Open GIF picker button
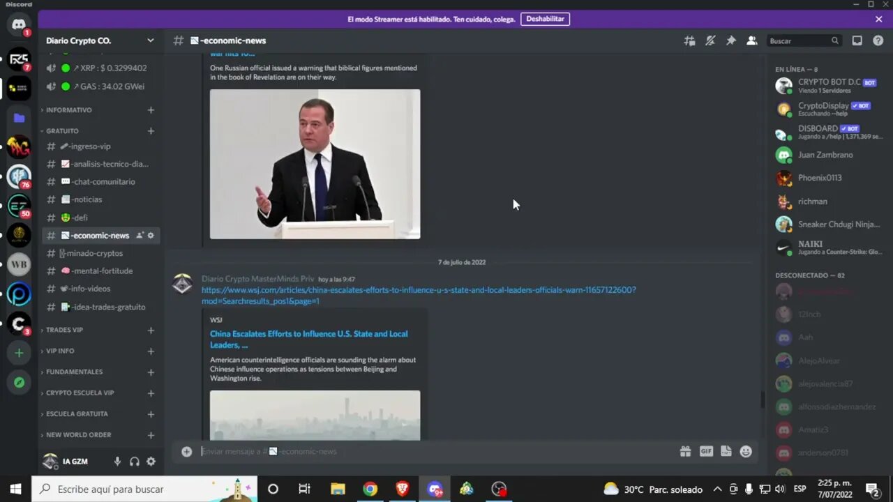The width and height of the screenshot is (893, 502). [706, 451]
